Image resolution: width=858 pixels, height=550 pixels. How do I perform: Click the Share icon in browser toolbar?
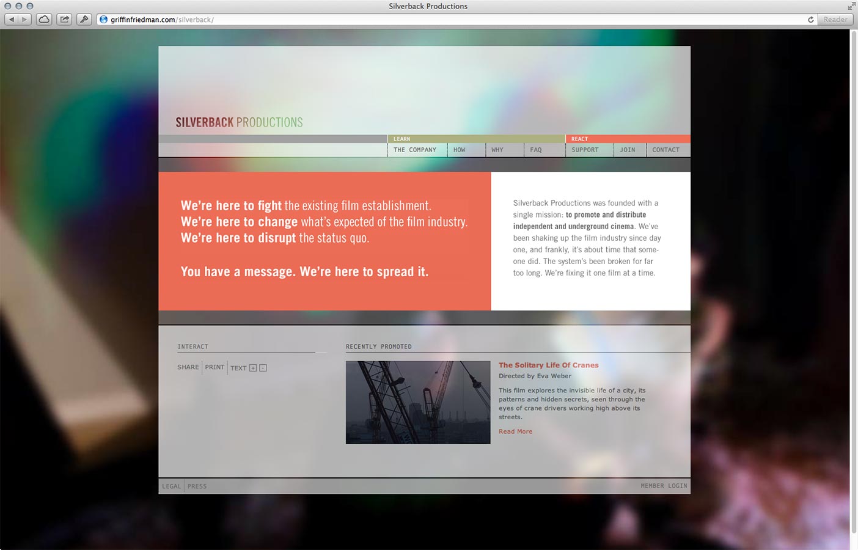pos(64,20)
